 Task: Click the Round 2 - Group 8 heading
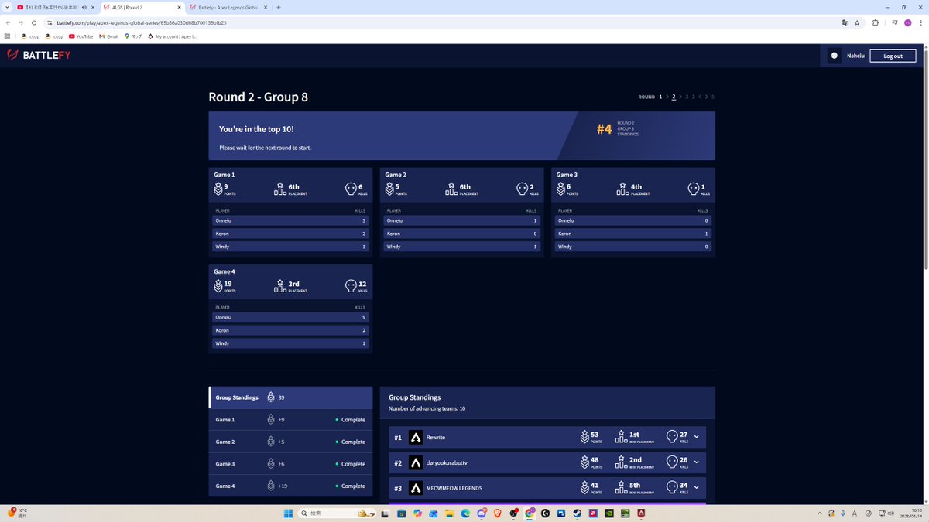click(258, 97)
